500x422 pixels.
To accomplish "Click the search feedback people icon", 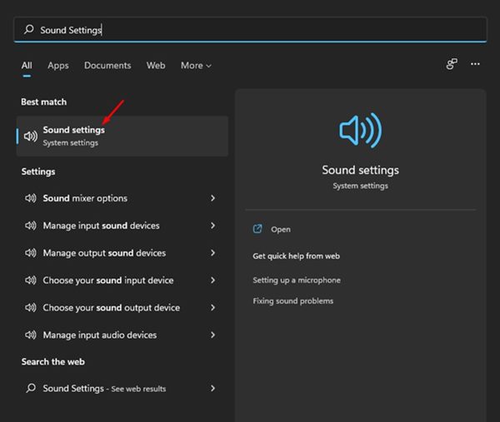I will (x=452, y=64).
